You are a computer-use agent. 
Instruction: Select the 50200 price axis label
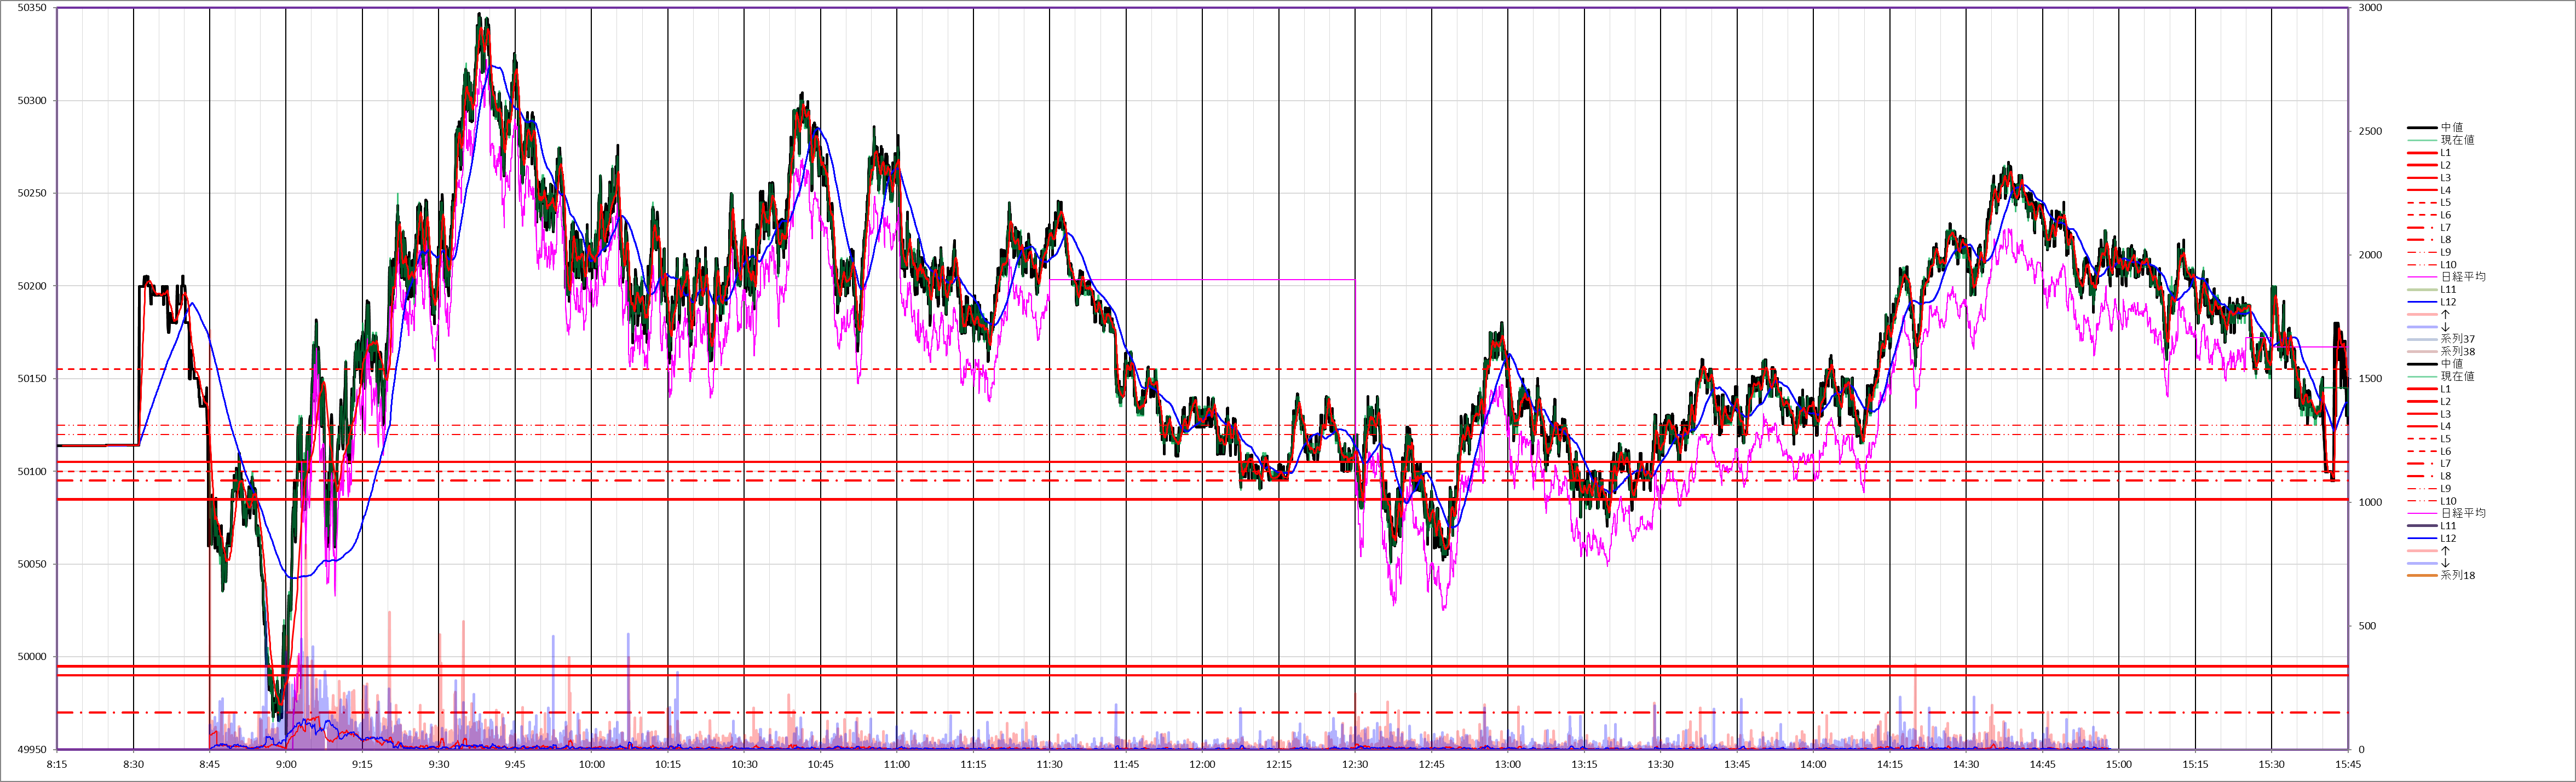(32, 286)
